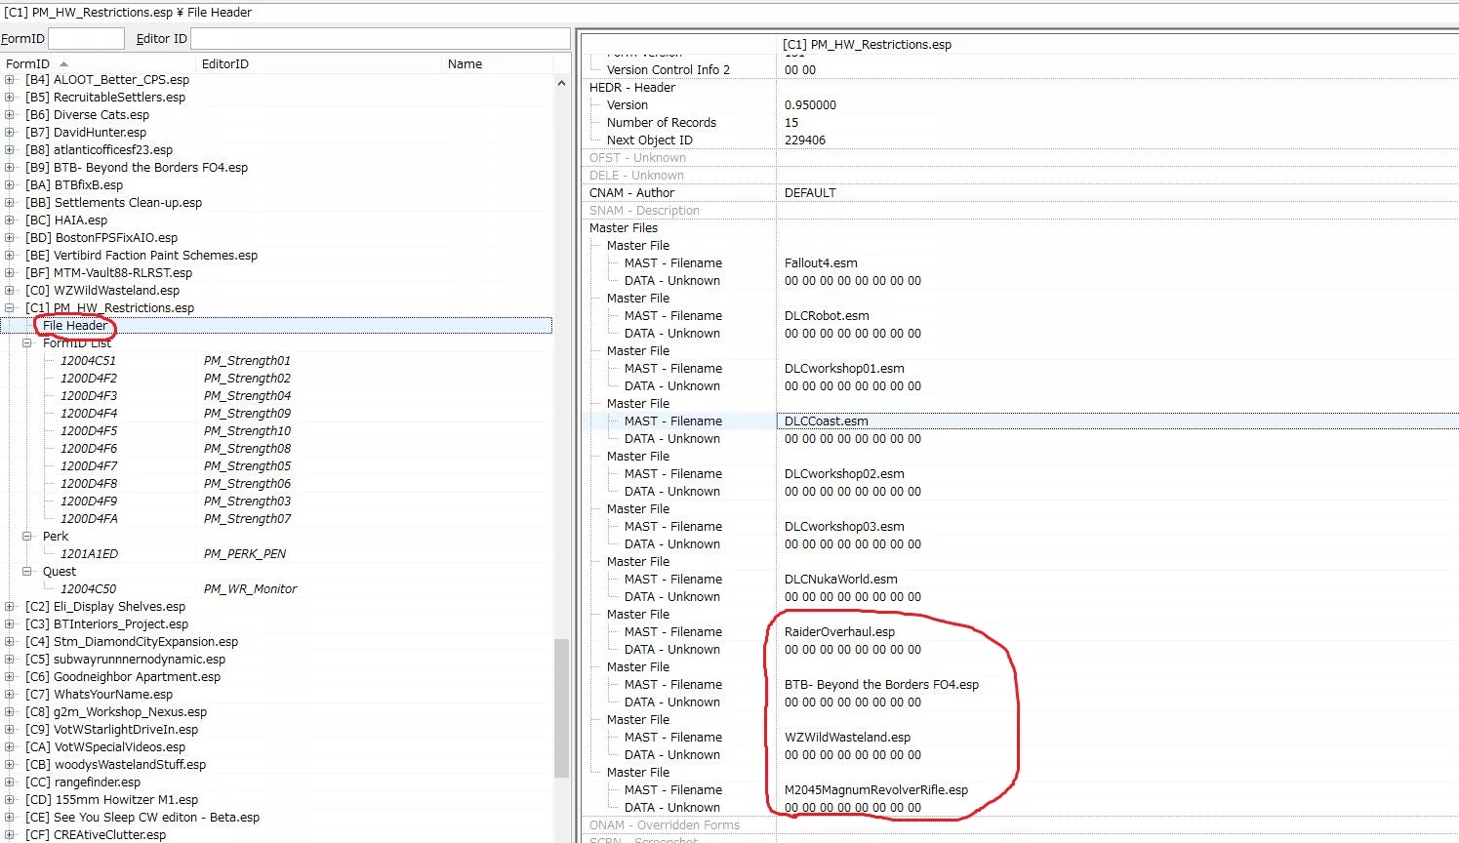Sort by the Name column header
1459x843 pixels.
tap(498, 63)
